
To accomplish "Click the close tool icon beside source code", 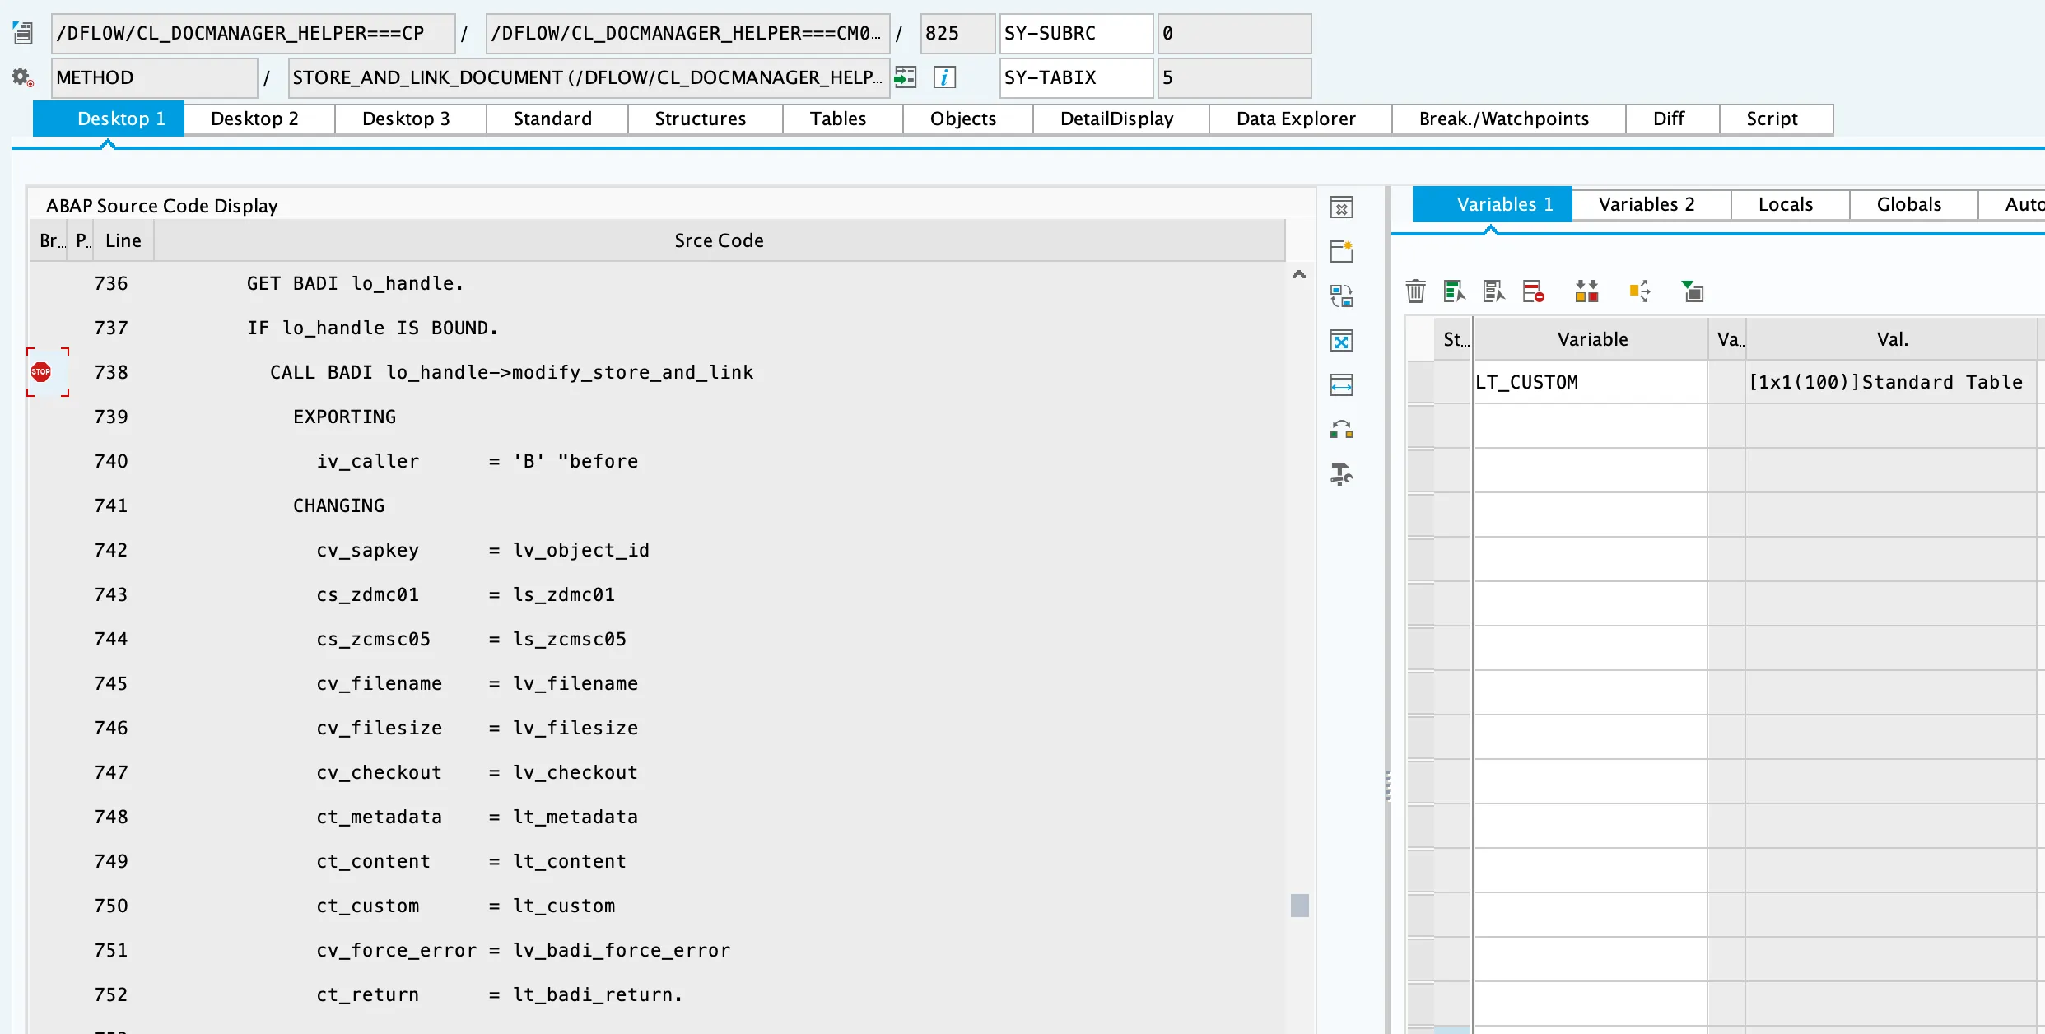I will 1341,207.
